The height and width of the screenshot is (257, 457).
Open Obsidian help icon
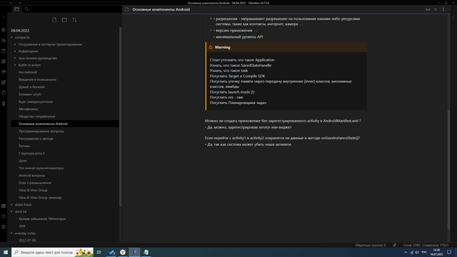(x=3, y=216)
